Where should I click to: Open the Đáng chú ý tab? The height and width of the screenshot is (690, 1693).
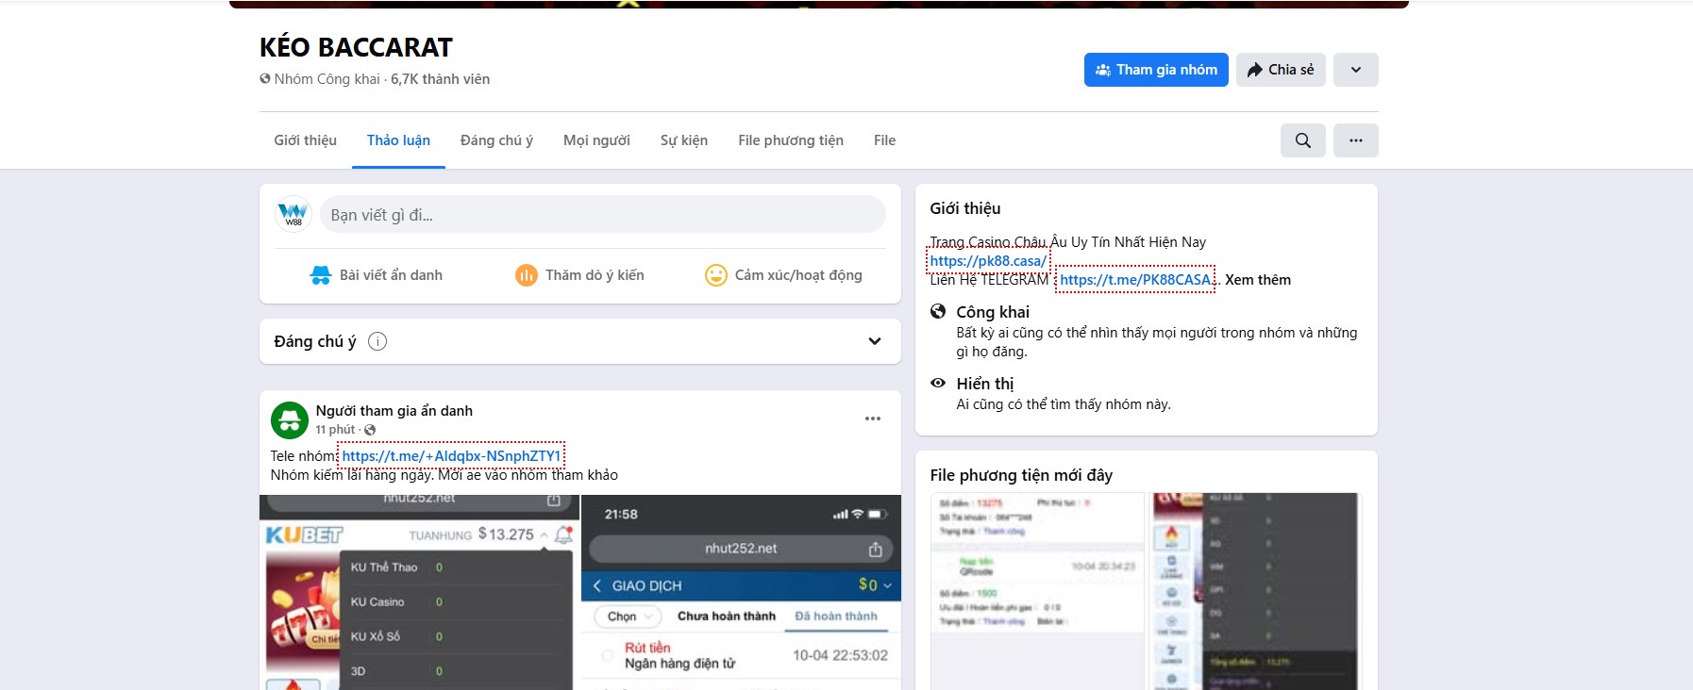[x=496, y=140]
